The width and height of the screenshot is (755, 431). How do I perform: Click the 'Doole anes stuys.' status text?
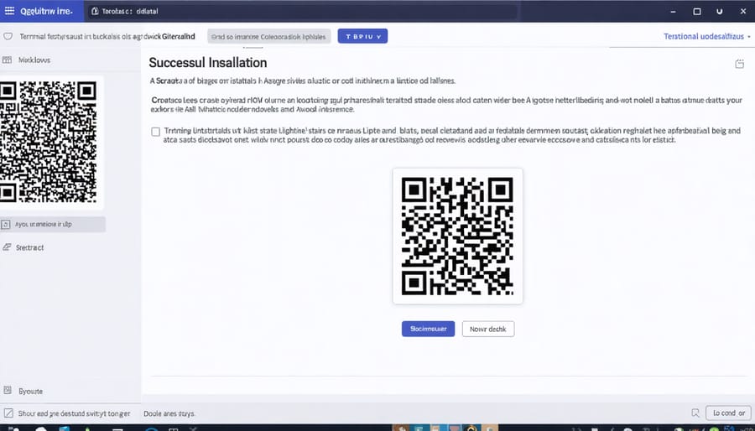coord(169,413)
